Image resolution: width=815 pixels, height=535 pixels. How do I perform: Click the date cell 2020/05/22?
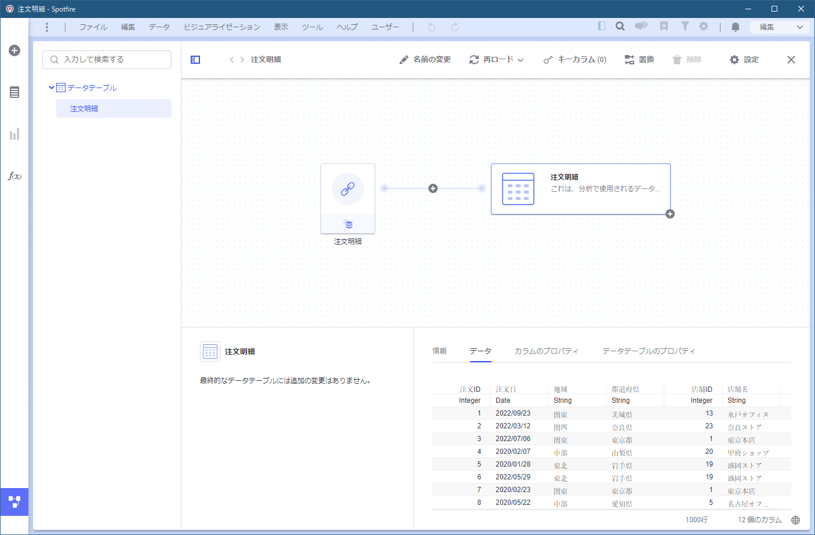point(513,503)
